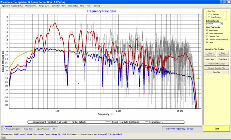Open the Measurement menu
This screenshot has width=231, height=140.
pyautogui.click(x=31, y=6)
